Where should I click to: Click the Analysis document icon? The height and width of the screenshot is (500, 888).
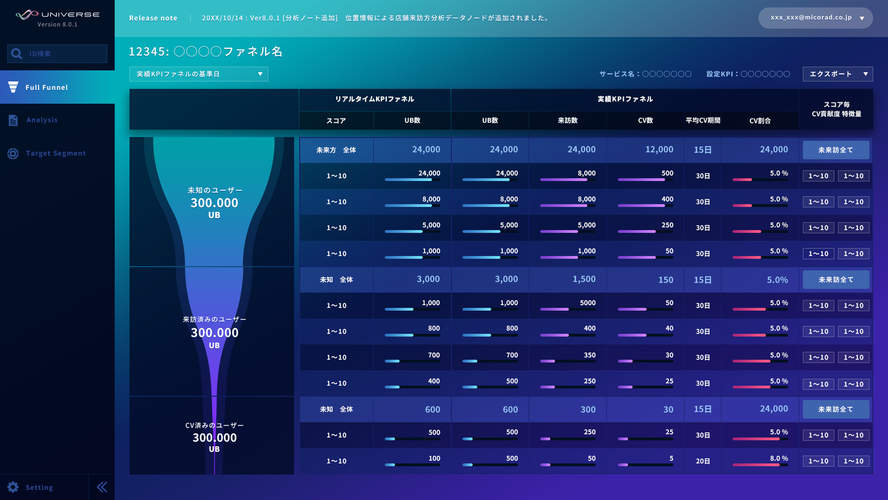tap(13, 120)
